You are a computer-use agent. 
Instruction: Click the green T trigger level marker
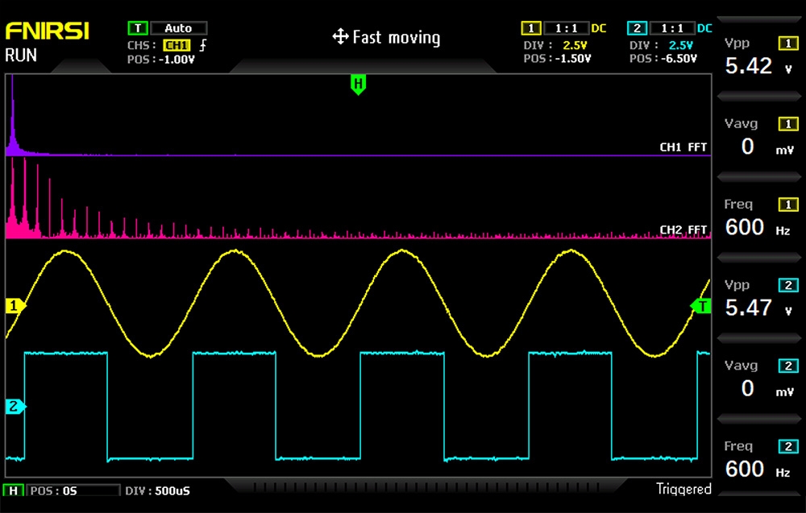[x=702, y=306]
